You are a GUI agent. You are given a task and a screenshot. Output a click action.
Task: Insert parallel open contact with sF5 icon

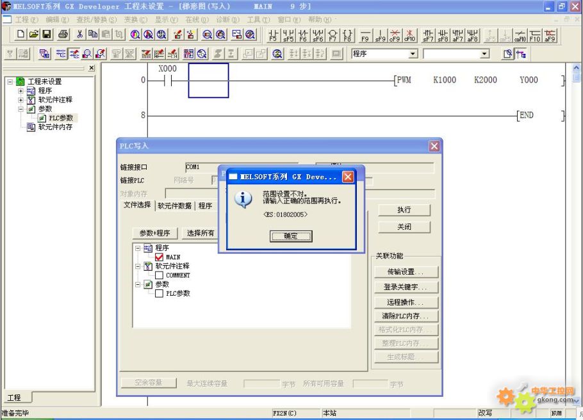[288, 35]
